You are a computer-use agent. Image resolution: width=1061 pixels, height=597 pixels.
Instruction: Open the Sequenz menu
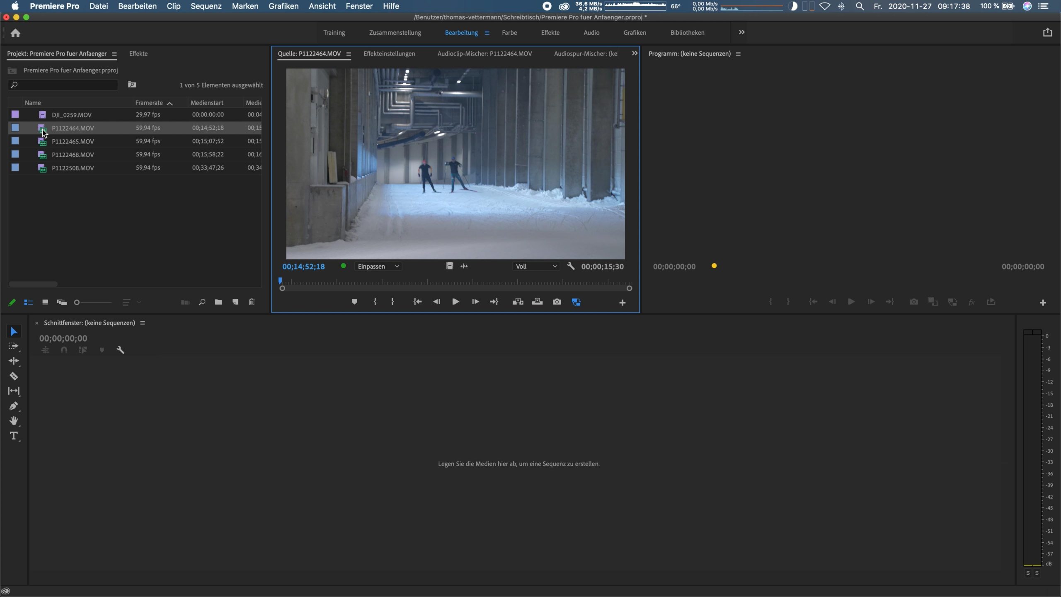(x=206, y=6)
